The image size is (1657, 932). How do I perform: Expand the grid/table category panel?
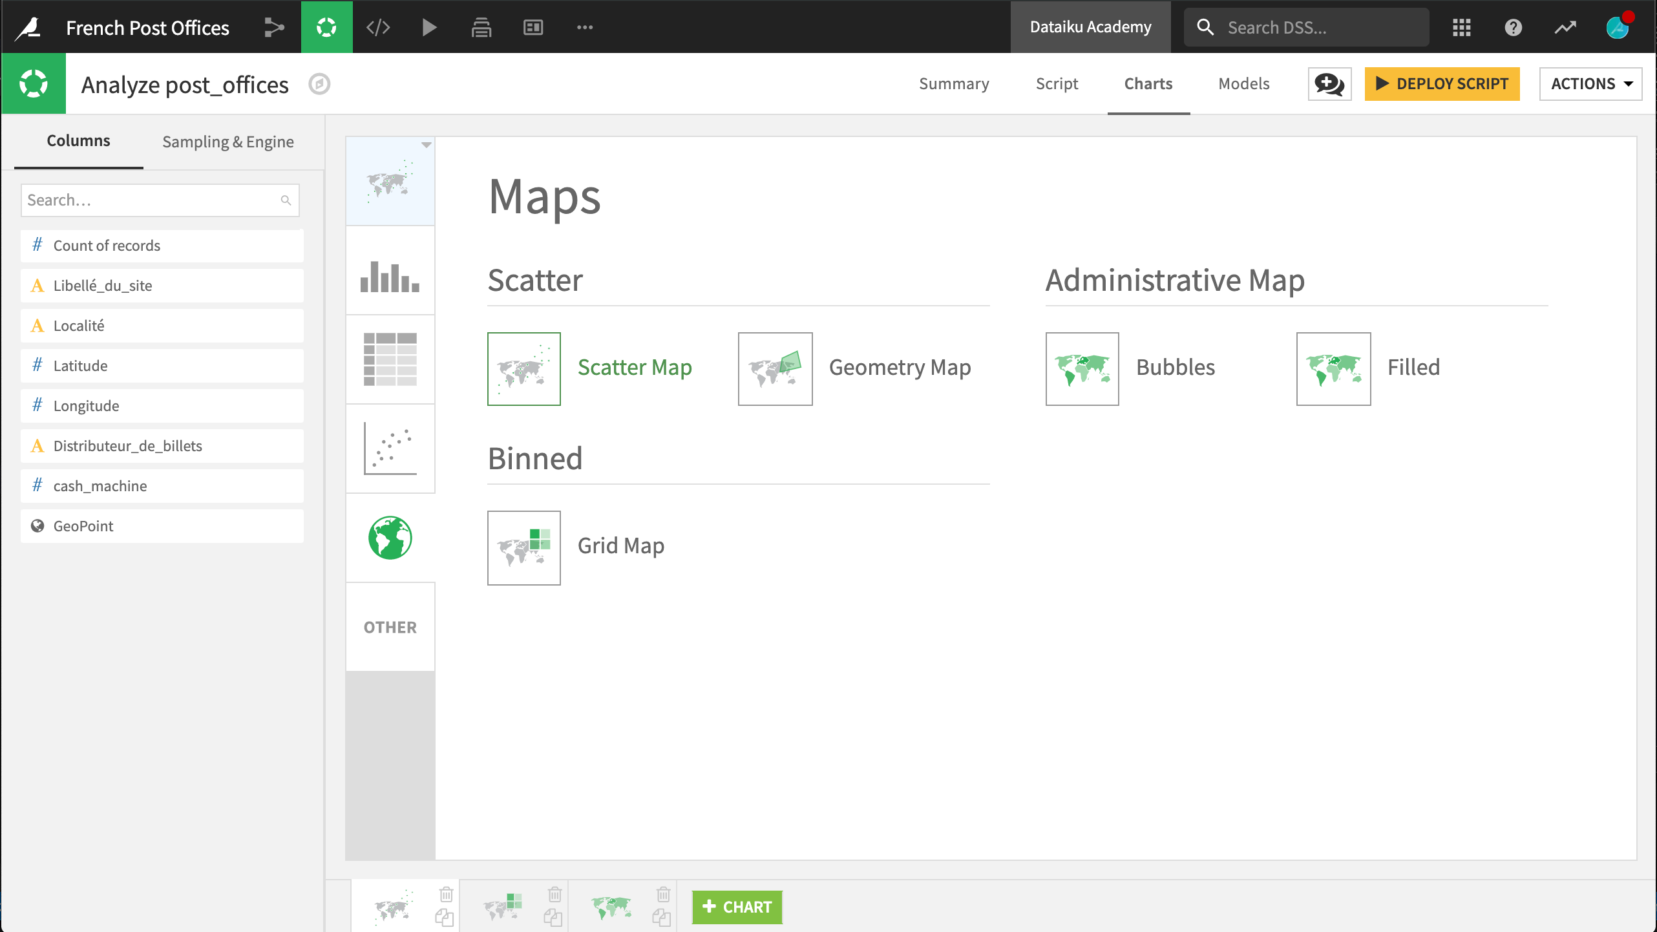click(390, 359)
